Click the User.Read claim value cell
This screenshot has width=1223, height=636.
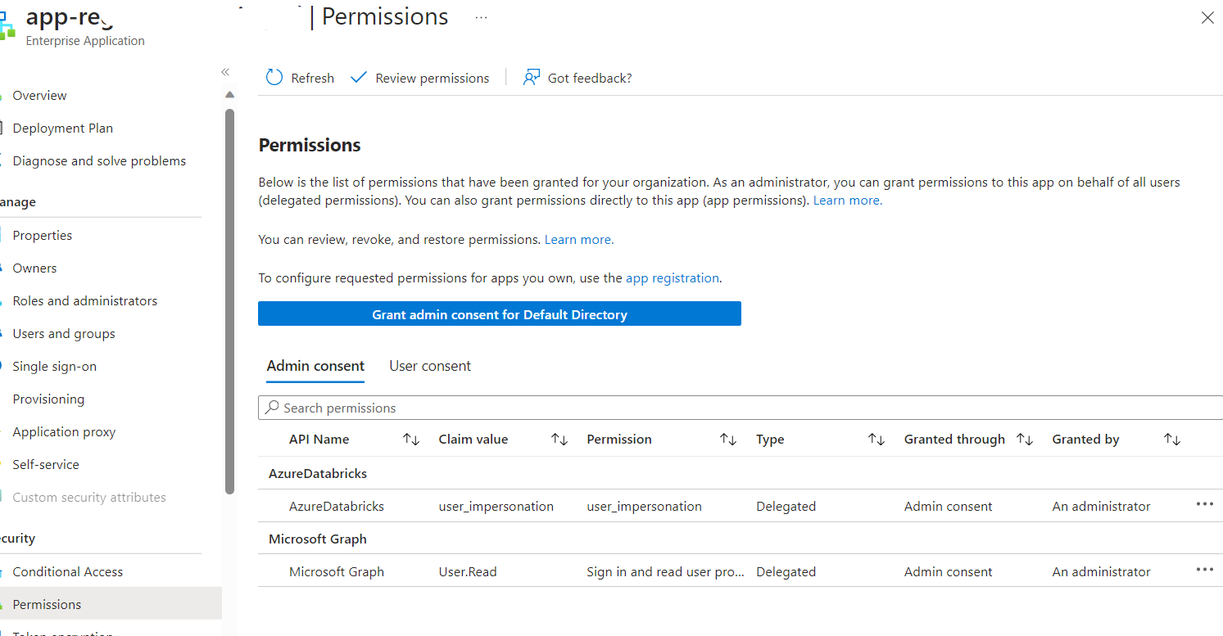click(x=468, y=572)
